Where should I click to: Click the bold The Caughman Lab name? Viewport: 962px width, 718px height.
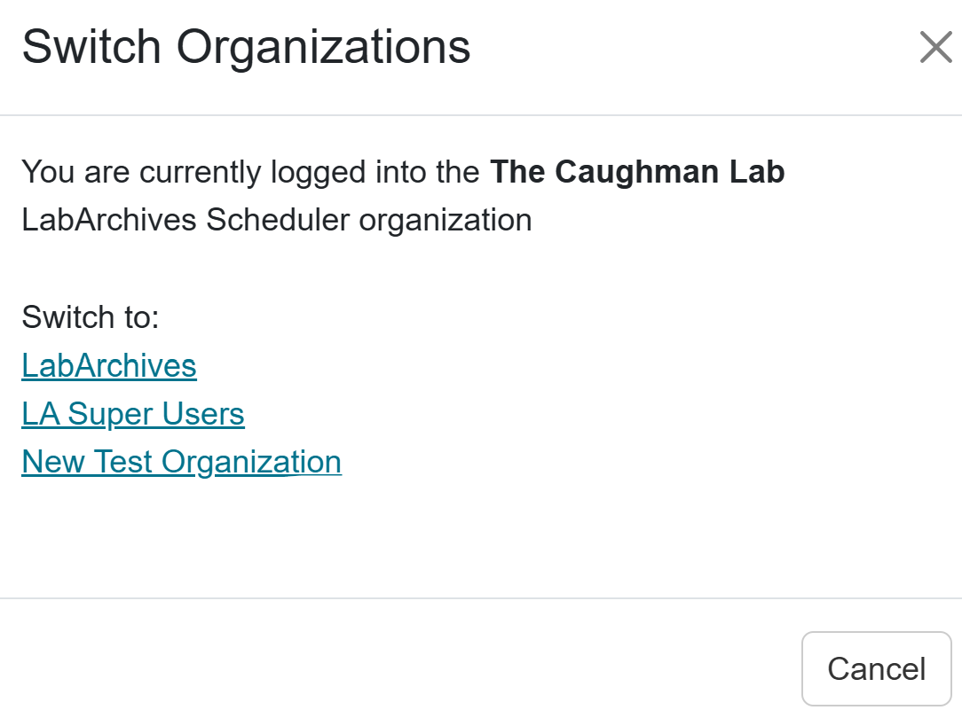(x=637, y=172)
